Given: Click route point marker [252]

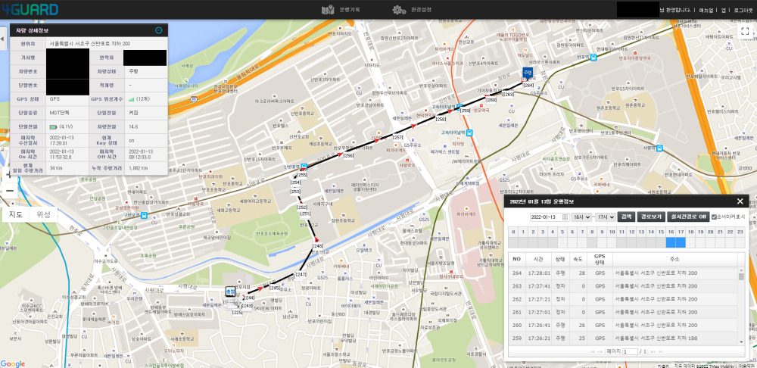Looking at the screenshot, I should [302, 207].
